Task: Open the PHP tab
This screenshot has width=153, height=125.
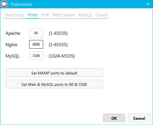Action: pos(45,15)
